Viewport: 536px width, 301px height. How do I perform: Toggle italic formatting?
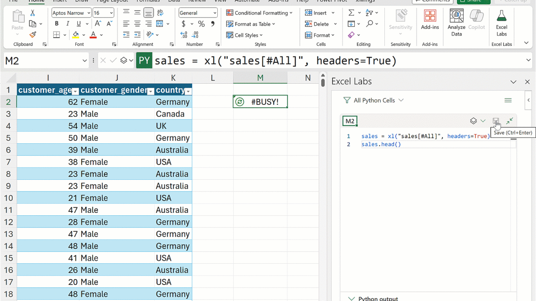pos(67,24)
